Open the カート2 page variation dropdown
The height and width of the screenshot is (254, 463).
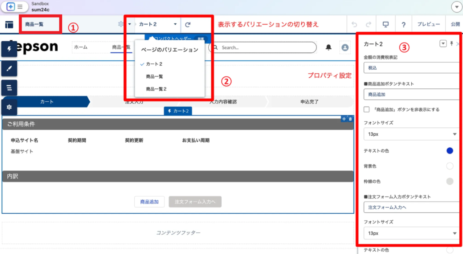(x=158, y=24)
